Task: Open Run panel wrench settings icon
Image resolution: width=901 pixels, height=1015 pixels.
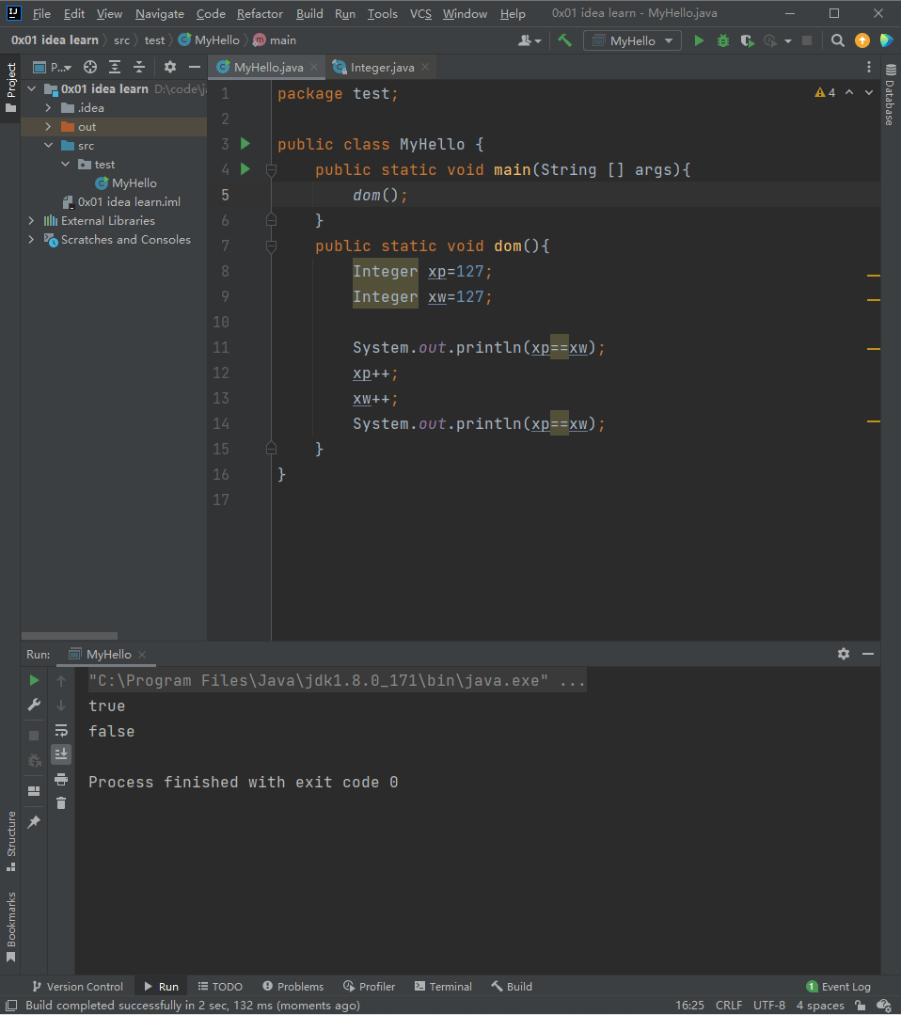Action: 34,705
